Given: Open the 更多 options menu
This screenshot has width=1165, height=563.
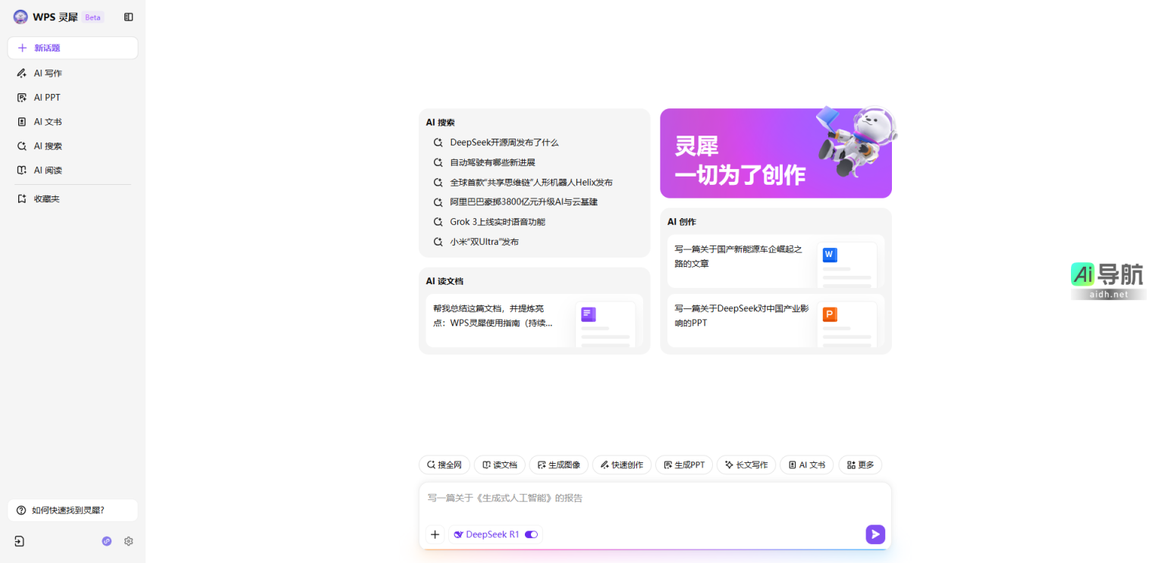Looking at the screenshot, I should [859, 464].
